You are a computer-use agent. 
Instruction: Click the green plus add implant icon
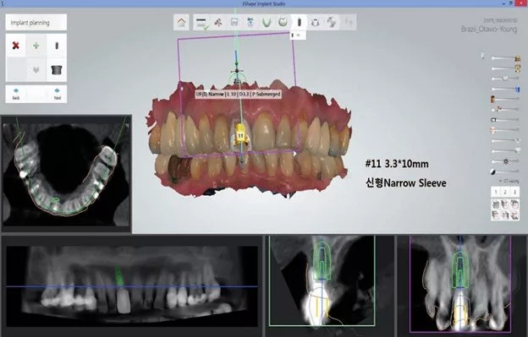point(36,46)
